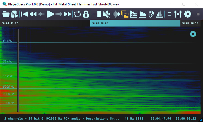
Task: Open the mixer sliders panel
Action: 178,14
